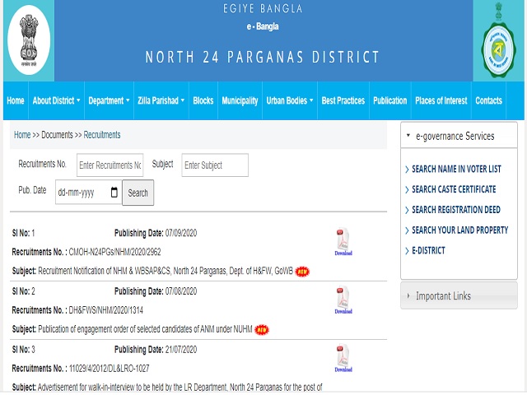This screenshot has width=527, height=395.
Task: Open the Contacts menu item
Action: tap(488, 100)
